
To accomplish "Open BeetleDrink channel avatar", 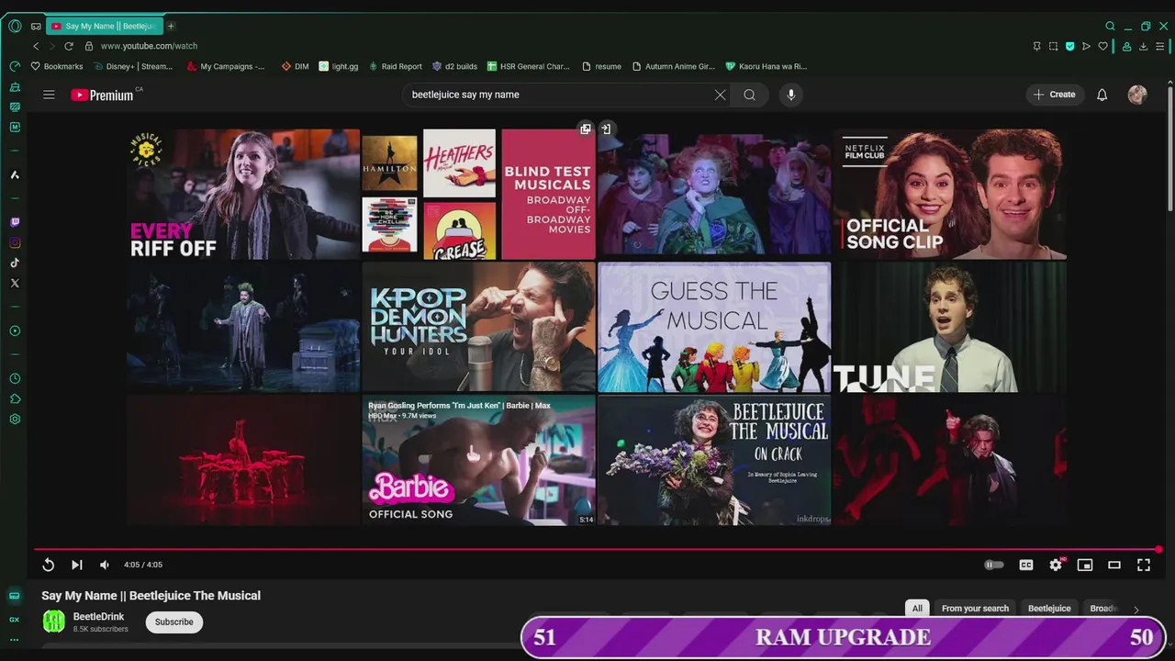I will click(x=54, y=622).
